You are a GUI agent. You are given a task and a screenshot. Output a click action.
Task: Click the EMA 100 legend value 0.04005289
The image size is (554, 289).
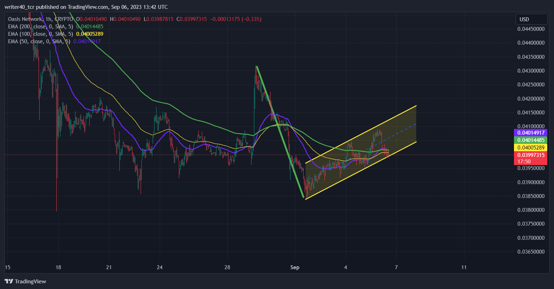(x=90, y=34)
